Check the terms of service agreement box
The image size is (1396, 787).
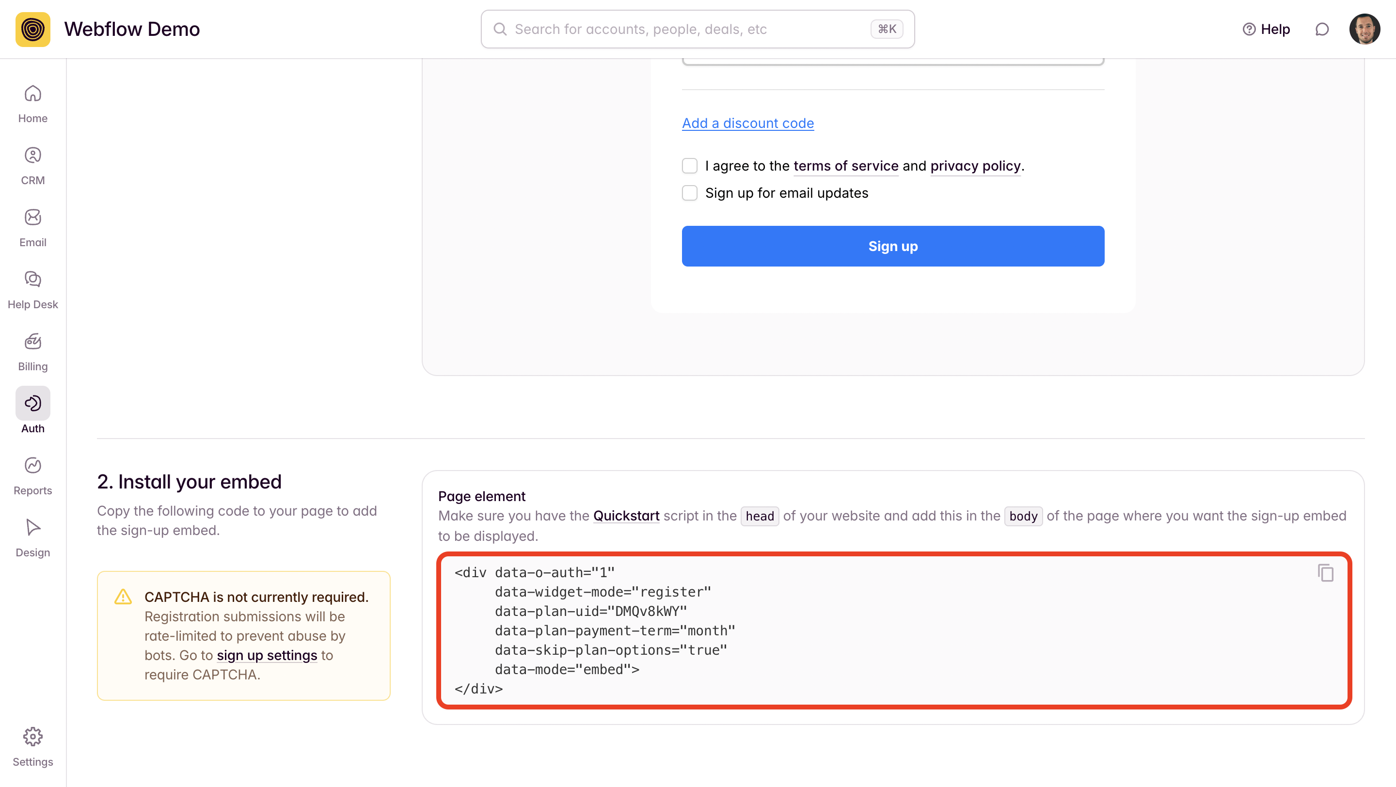tap(689, 166)
